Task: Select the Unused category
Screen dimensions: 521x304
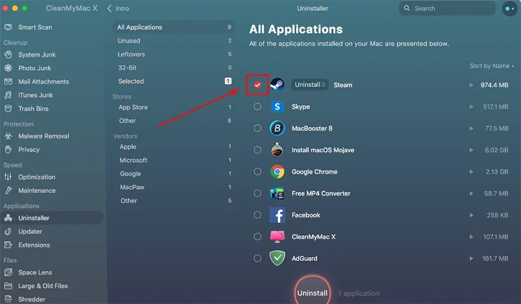Action: (x=174, y=41)
